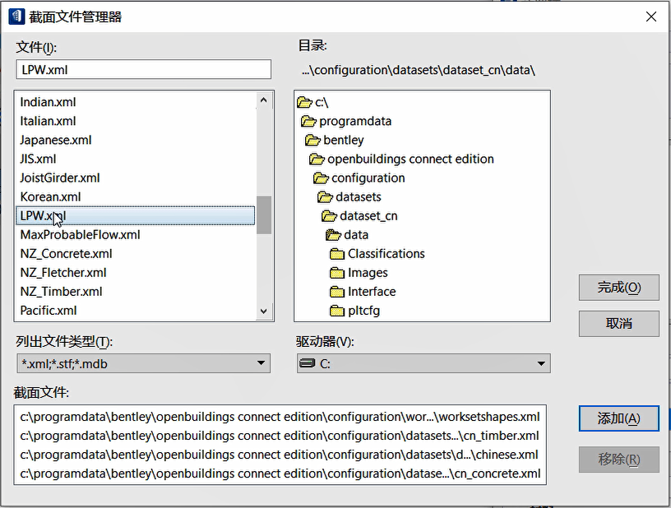Click the Classifications folder icon

pyautogui.click(x=337, y=254)
